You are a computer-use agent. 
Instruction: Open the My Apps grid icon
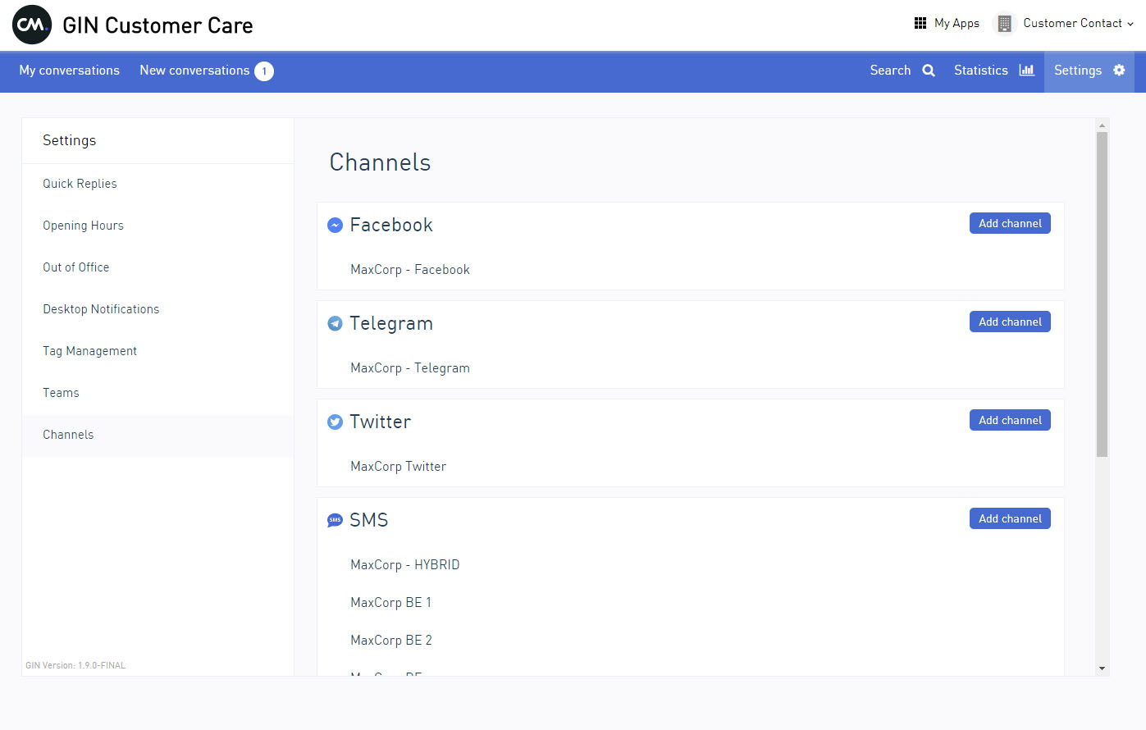(920, 23)
